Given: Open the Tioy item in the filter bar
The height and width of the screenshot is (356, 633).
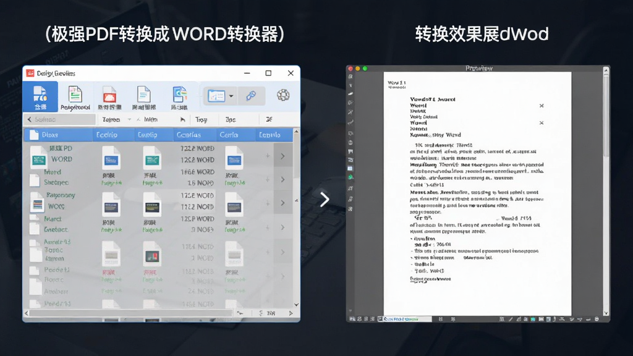Looking at the screenshot, I should 201,119.
